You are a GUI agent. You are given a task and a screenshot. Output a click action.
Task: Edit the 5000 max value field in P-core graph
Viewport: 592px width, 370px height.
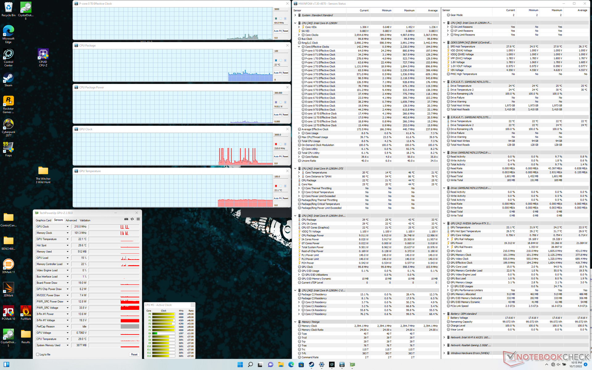tap(281, 9)
